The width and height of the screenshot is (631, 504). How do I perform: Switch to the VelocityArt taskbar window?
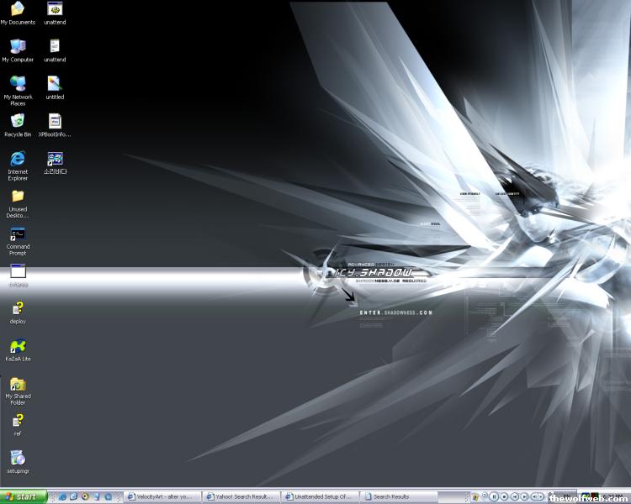160,496
